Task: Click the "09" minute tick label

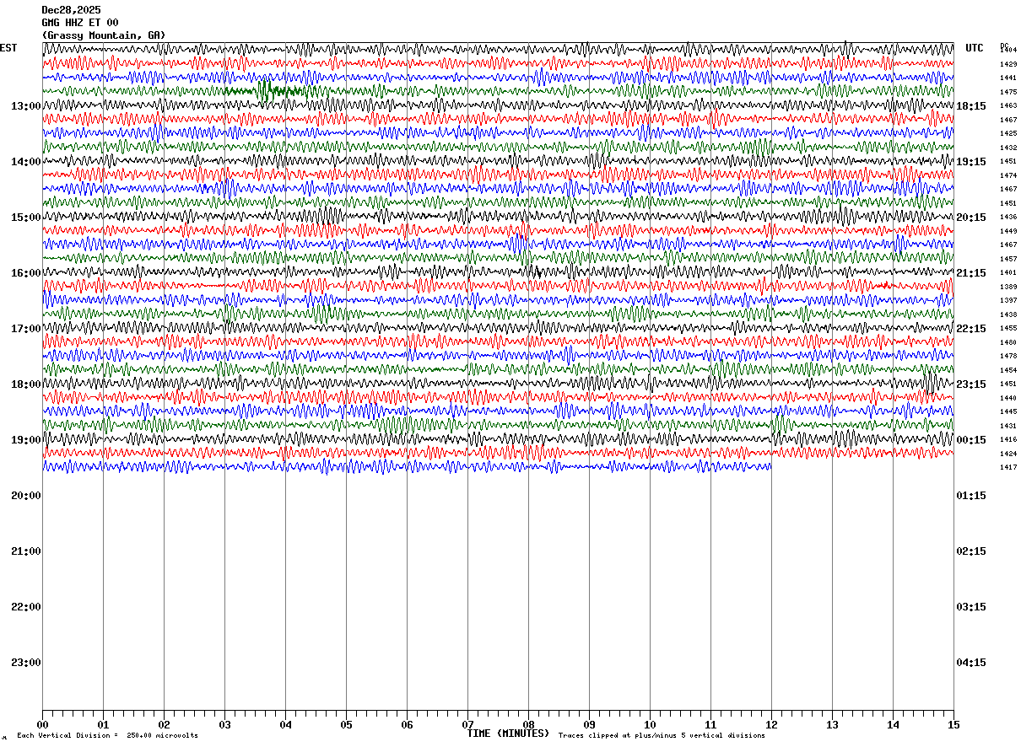Action: pos(589,724)
